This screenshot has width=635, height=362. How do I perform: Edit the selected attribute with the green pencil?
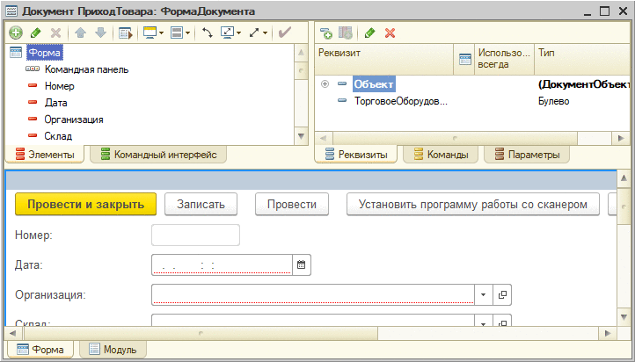[x=369, y=33]
